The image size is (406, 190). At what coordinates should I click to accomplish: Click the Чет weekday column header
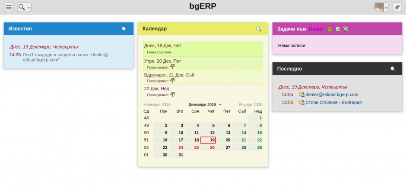211,111
